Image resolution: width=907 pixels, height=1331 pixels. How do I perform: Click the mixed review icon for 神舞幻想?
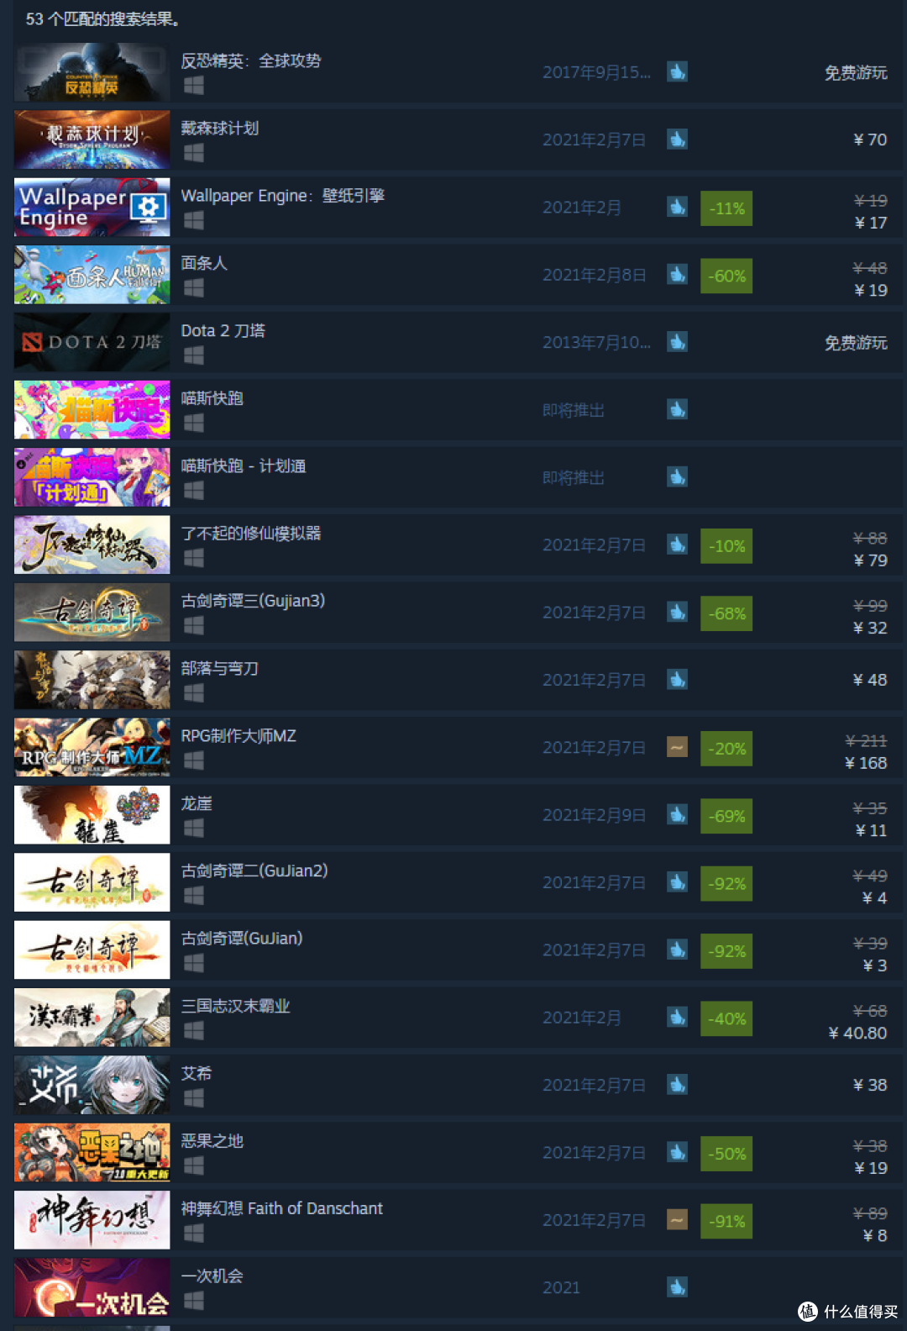677,1219
